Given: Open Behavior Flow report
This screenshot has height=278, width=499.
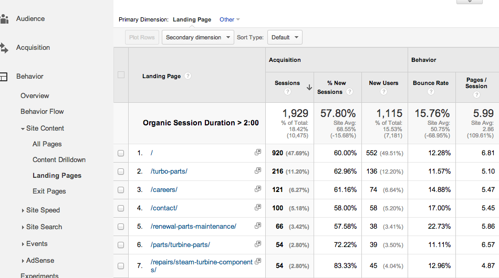Looking at the screenshot, I should pyautogui.click(x=42, y=112).
